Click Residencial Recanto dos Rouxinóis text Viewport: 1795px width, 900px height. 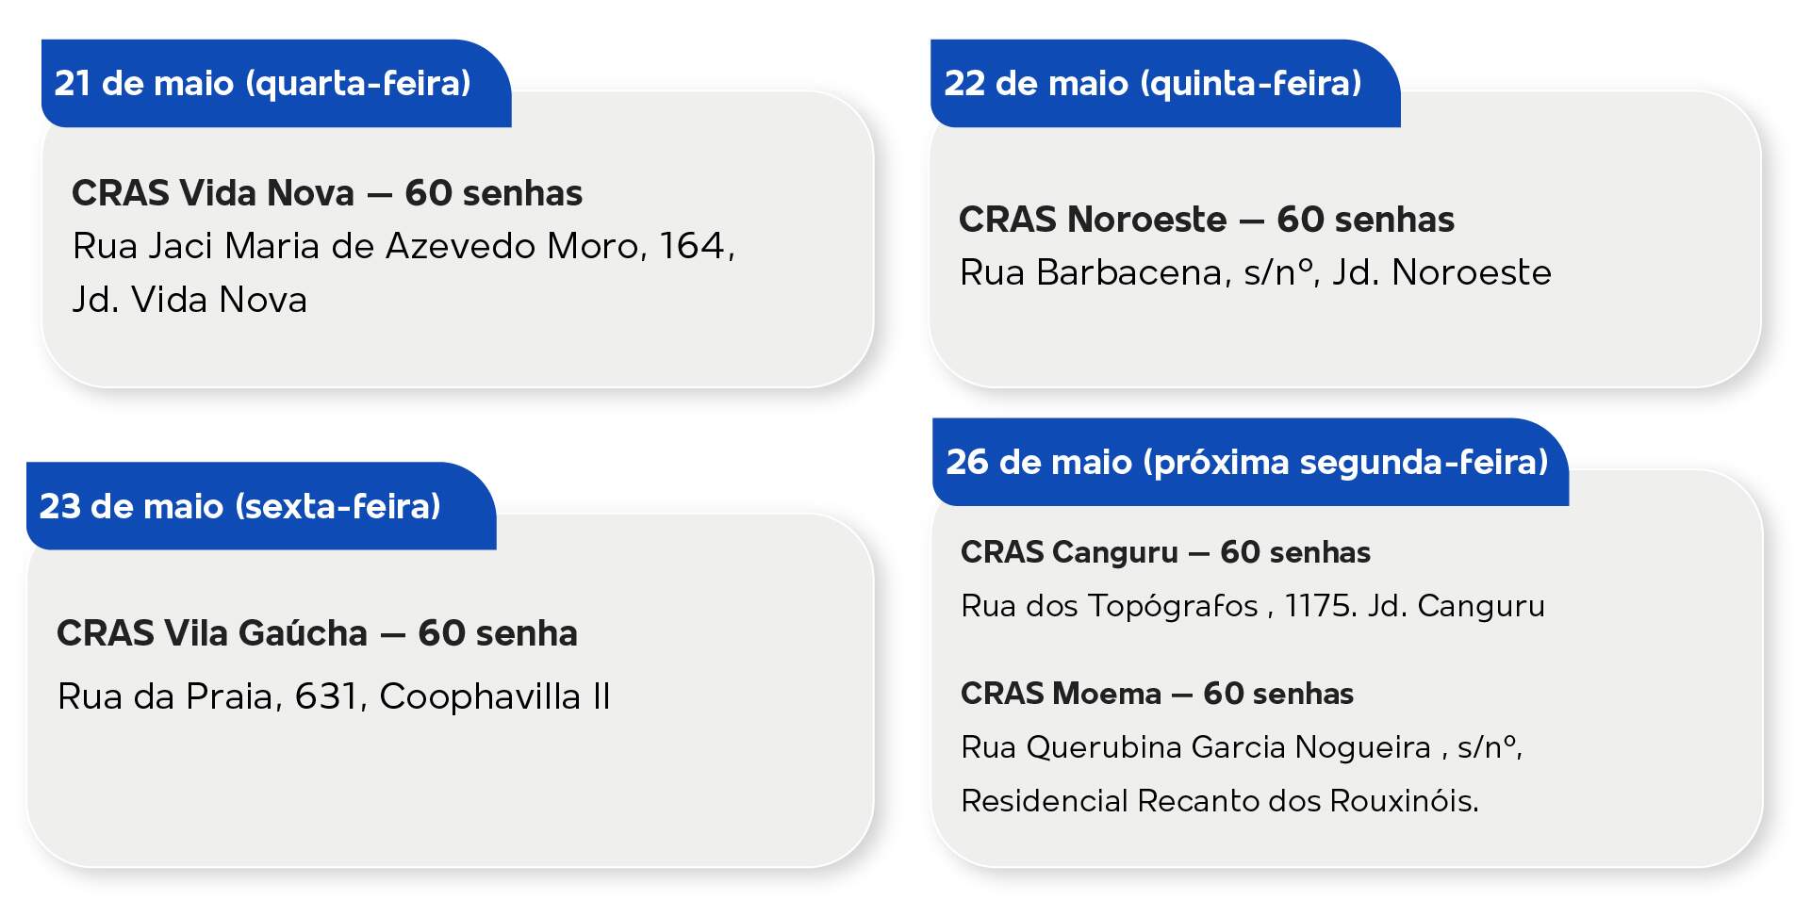click(1220, 801)
